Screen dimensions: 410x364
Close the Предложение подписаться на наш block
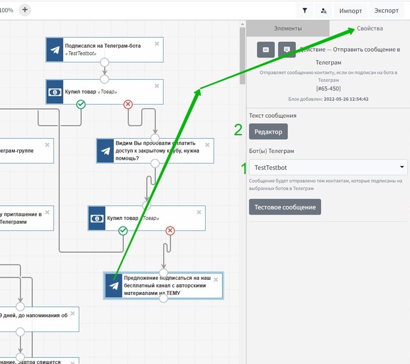point(216,280)
